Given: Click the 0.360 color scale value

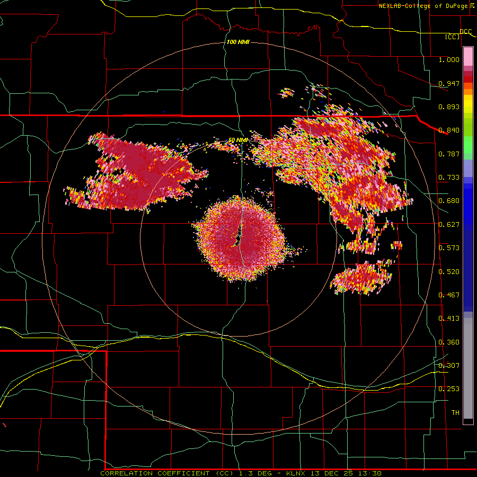Looking at the screenshot, I should (449, 342).
